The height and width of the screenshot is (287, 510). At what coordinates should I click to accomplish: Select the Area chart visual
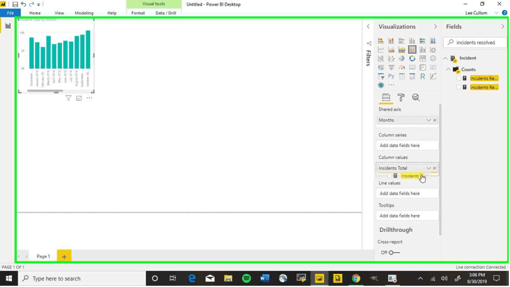[x=391, y=50]
